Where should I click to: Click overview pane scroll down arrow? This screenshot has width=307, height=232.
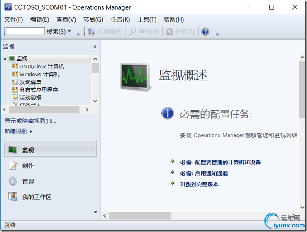302,208
